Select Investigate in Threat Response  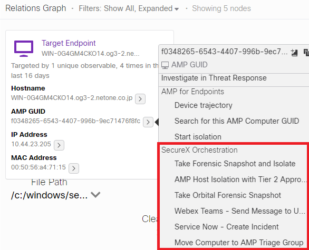click(214, 78)
